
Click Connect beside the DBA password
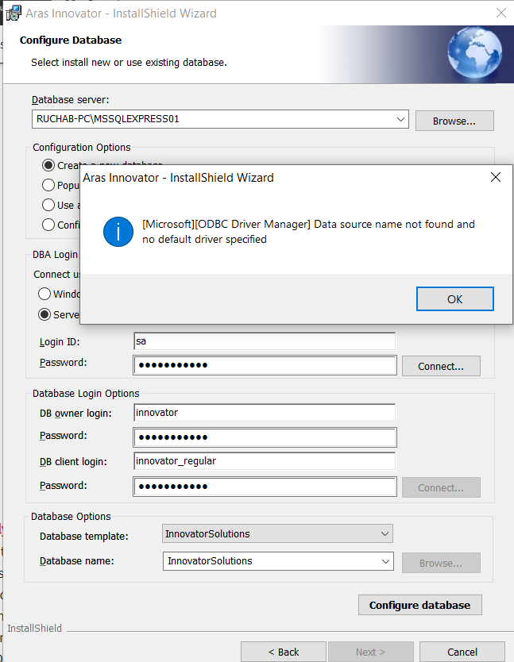pos(441,366)
